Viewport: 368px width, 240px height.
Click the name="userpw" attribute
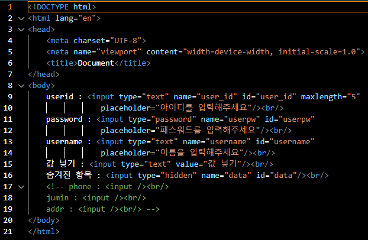231,119
